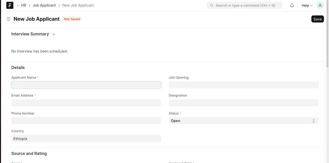This screenshot has width=329, height=163.
Task: Go to Job Applicant breadcrumb
Action: [x=44, y=5]
